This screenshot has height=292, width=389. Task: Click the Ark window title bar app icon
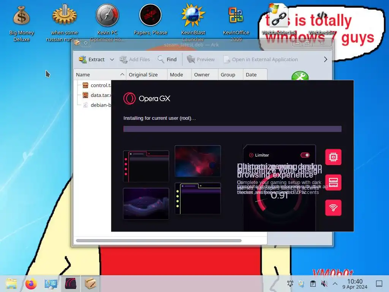click(x=77, y=43)
